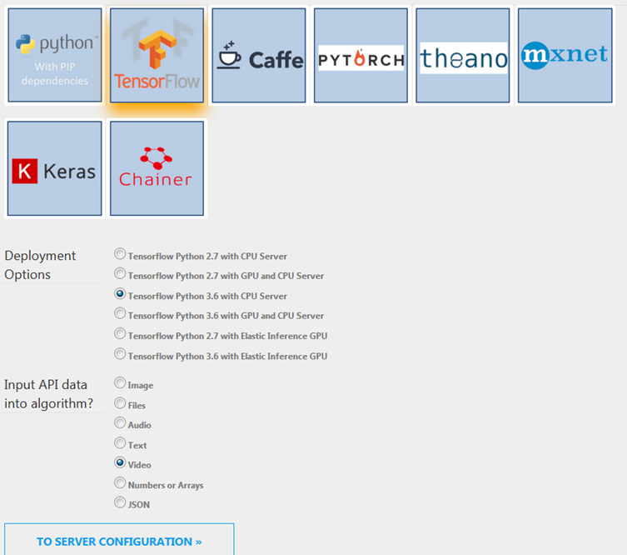
Task: Choose Numbers or Arrays input option
Action: (120, 482)
